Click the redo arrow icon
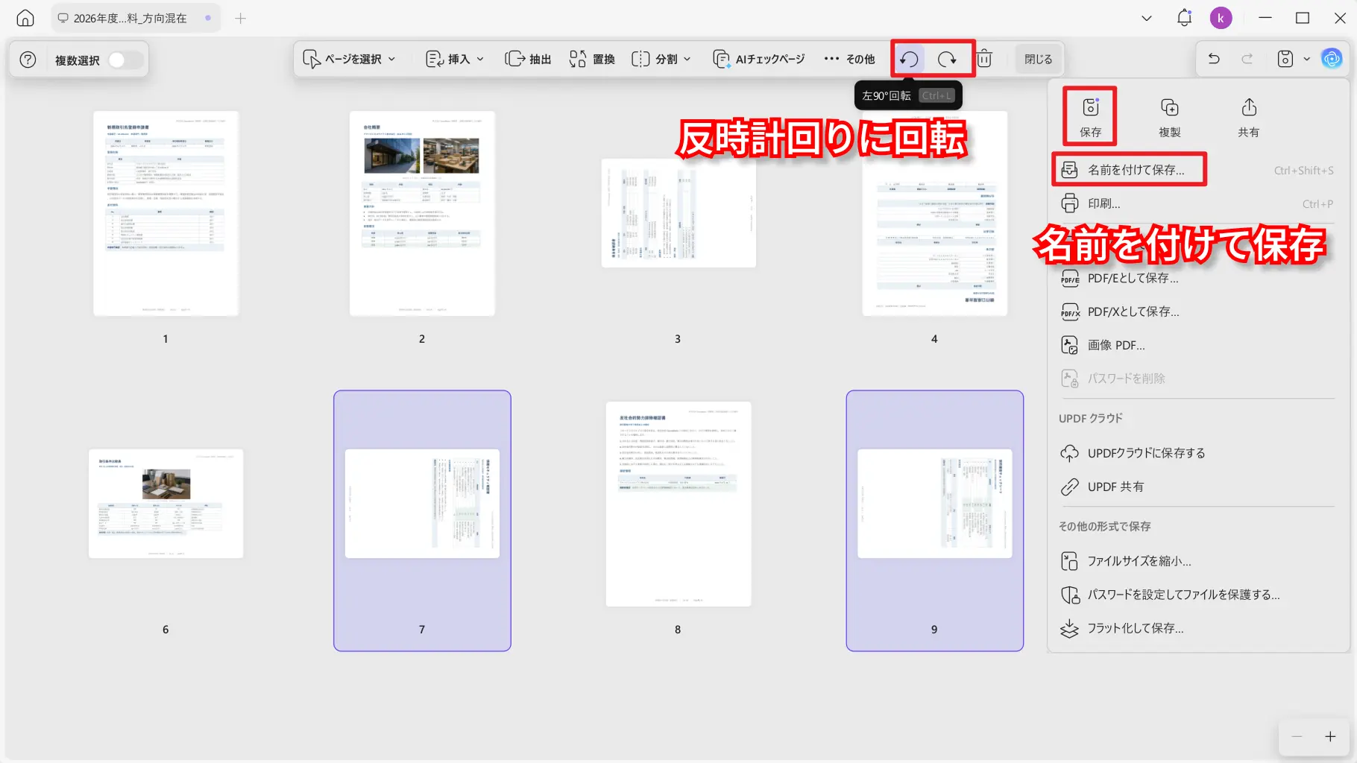1357x763 pixels. click(1247, 58)
